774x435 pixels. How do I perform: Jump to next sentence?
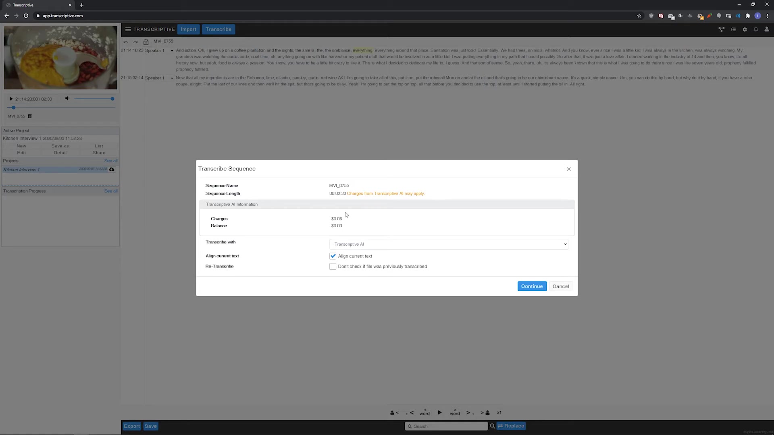470,413
